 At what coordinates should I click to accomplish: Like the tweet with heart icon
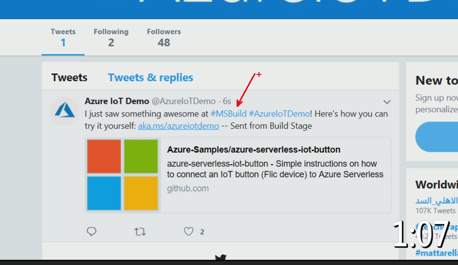click(x=189, y=231)
